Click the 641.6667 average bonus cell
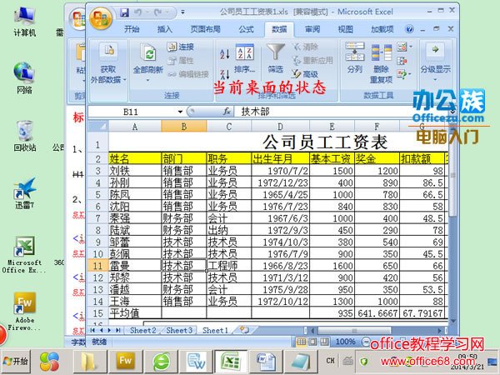 pyautogui.click(x=377, y=312)
